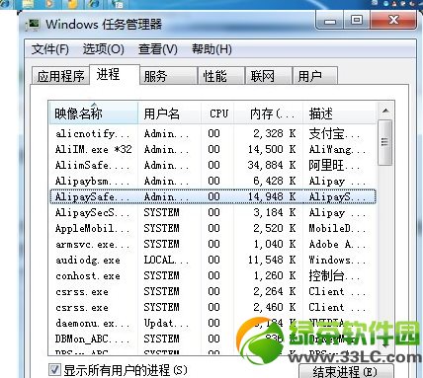
Task: Switch to the 联网 tab
Action: pyautogui.click(x=269, y=76)
